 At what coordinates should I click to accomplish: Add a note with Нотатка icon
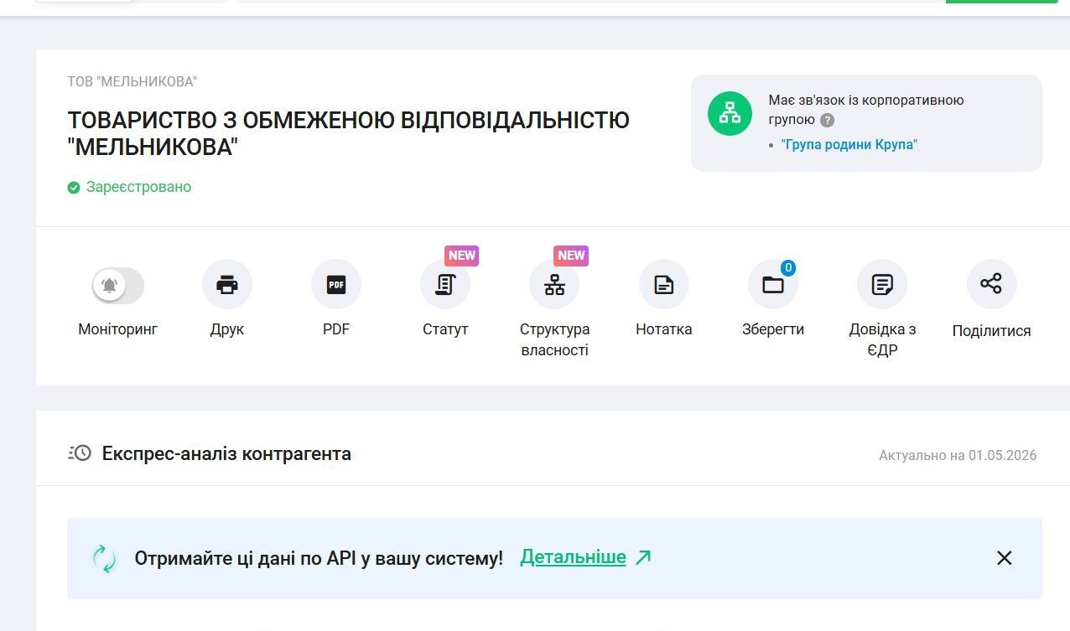tap(664, 285)
